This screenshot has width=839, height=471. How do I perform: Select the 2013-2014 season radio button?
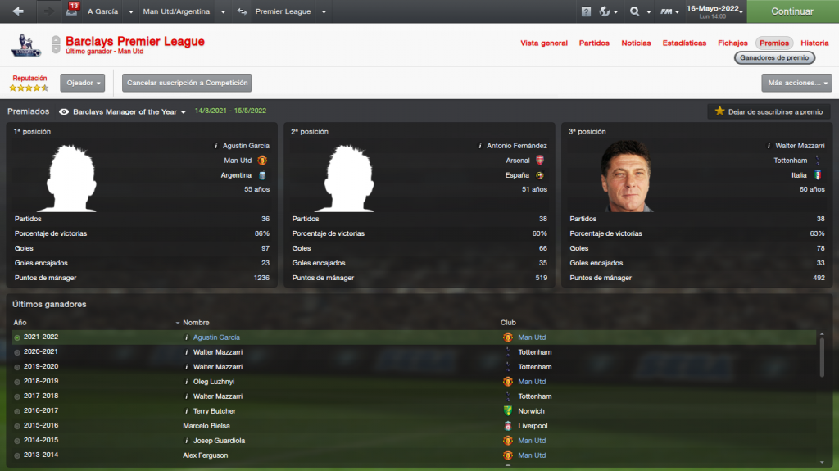17,455
